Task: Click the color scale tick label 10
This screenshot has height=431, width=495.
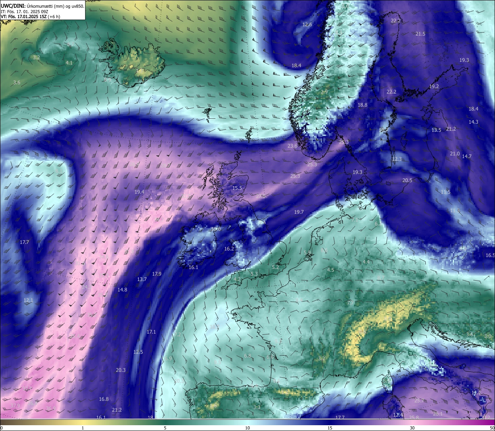Action: pyautogui.click(x=247, y=428)
